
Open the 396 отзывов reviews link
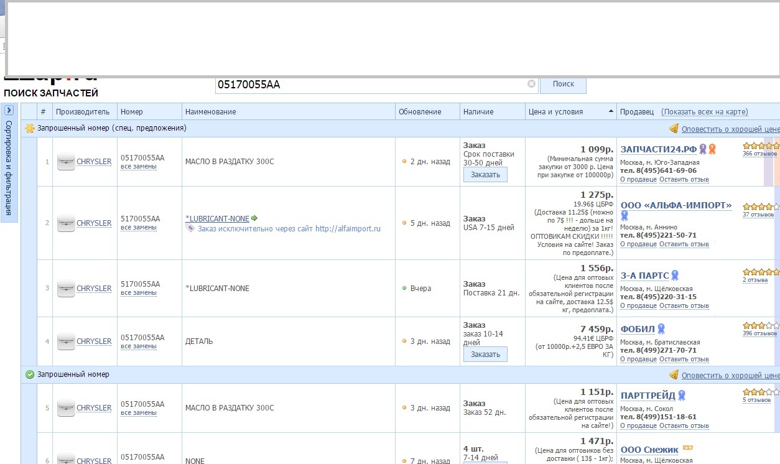coord(759,333)
